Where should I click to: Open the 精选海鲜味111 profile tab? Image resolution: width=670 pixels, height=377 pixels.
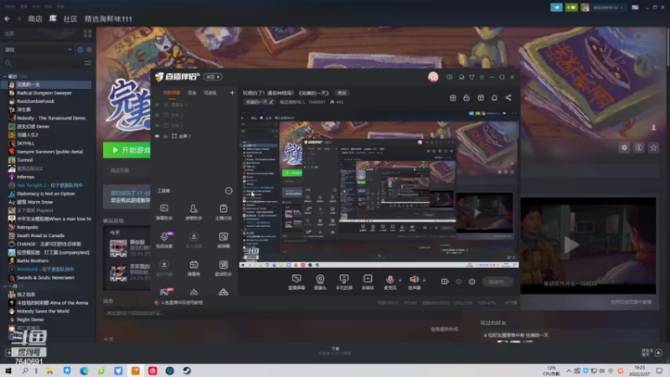click(108, 18)
